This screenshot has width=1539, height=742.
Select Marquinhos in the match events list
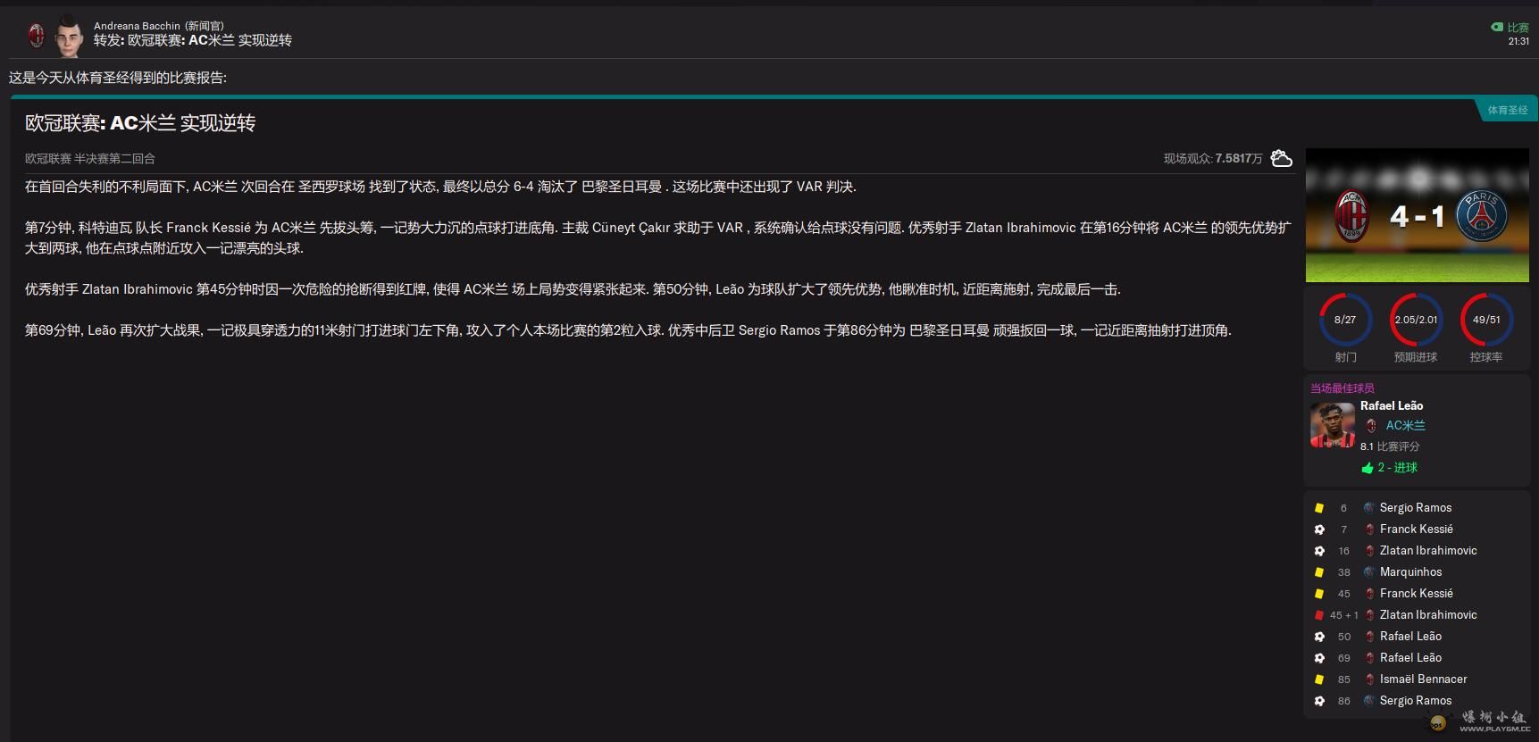coord(1410,572)
